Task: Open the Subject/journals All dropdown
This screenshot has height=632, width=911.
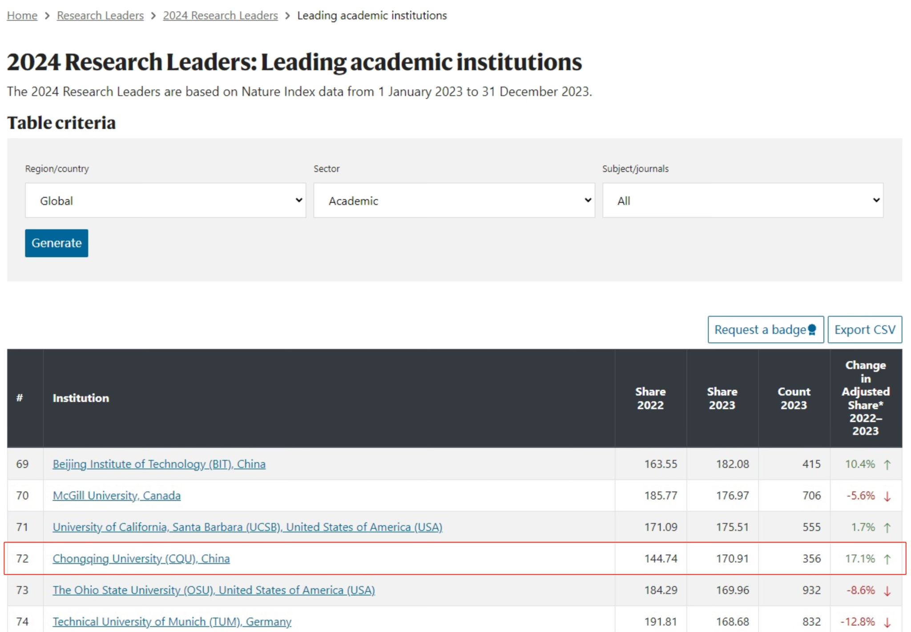Action: (742, 200)
